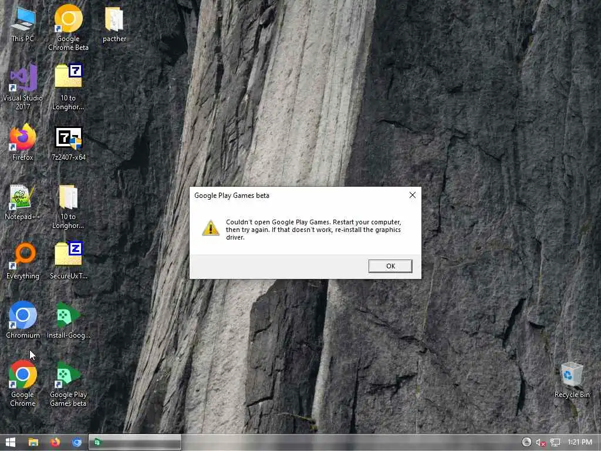
Task: Select the Everything search shortcut
Action: tap(23, 261)
